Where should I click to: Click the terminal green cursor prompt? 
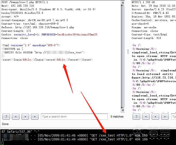3,143
